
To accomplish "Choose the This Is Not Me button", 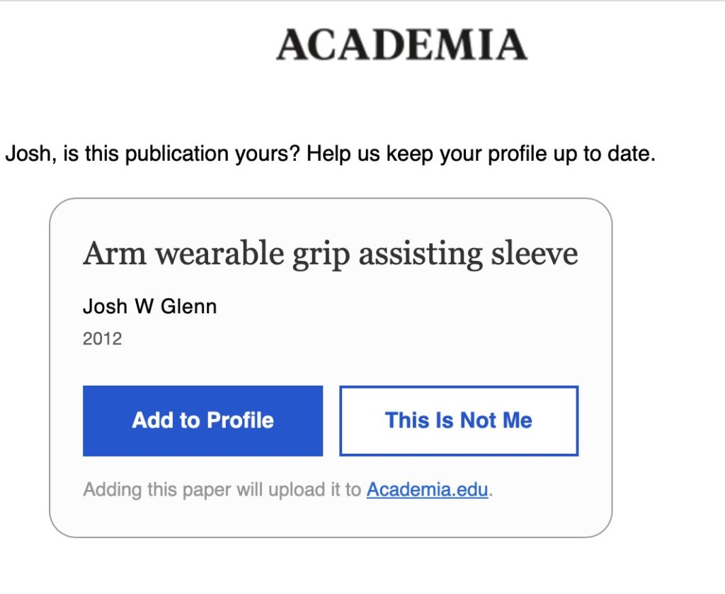I will point(459,420).
